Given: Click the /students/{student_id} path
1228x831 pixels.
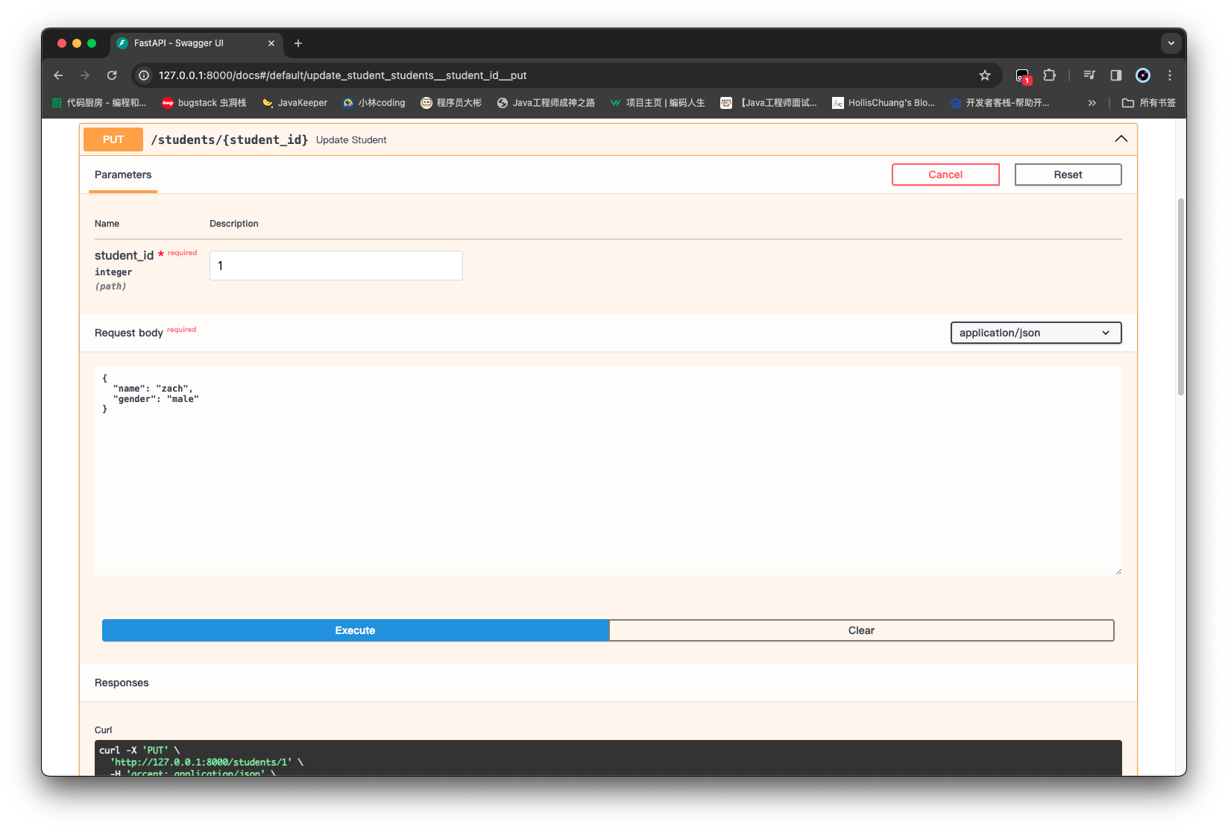Looking at the screenshot, I should click(230, 139).
